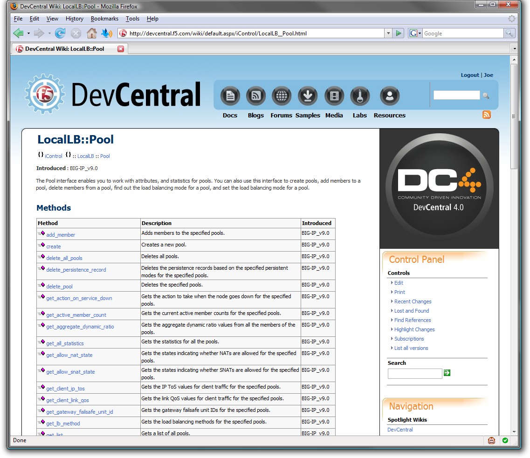This screenshot has width=530, height=458.
Task: Click the Greasemonkey monkey status bar icon
Action: click(491, 440)
